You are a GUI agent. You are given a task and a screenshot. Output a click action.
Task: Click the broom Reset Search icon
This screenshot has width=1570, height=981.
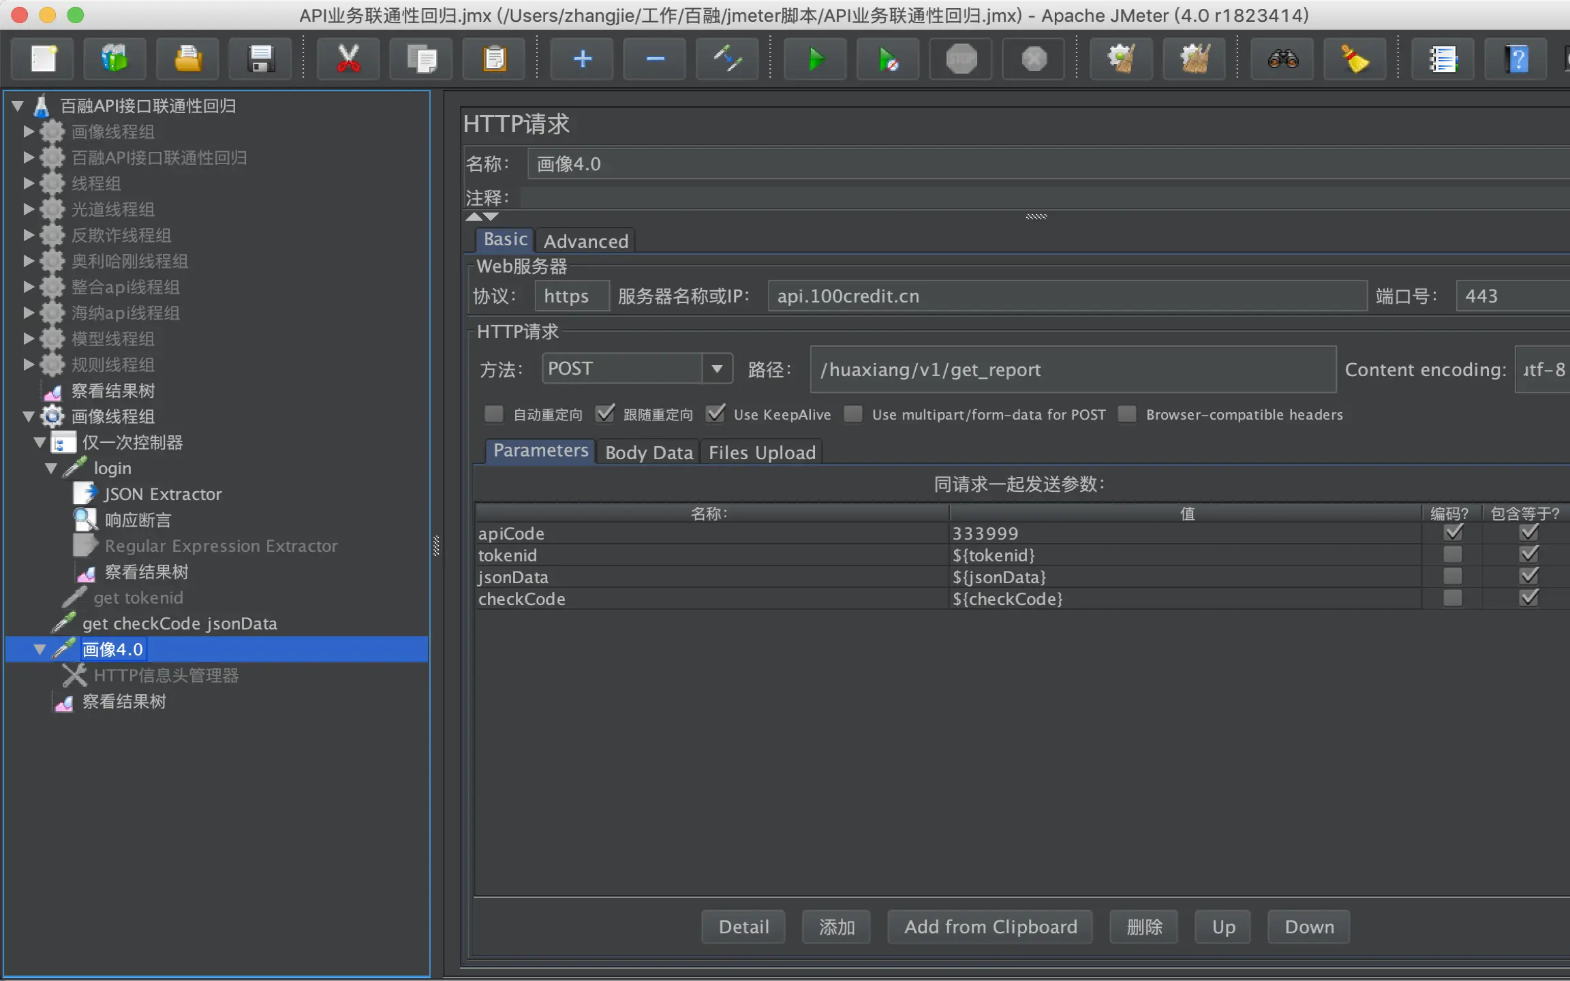click(1355, 59)
